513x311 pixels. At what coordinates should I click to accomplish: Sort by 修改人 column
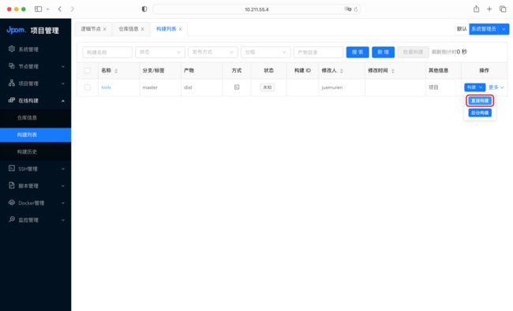(342, 71)
